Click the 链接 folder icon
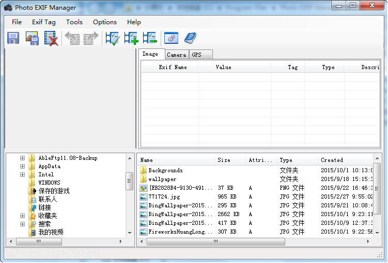Image resolution: width=388 pixels, height=263 pixels. (x=33, y=207)
